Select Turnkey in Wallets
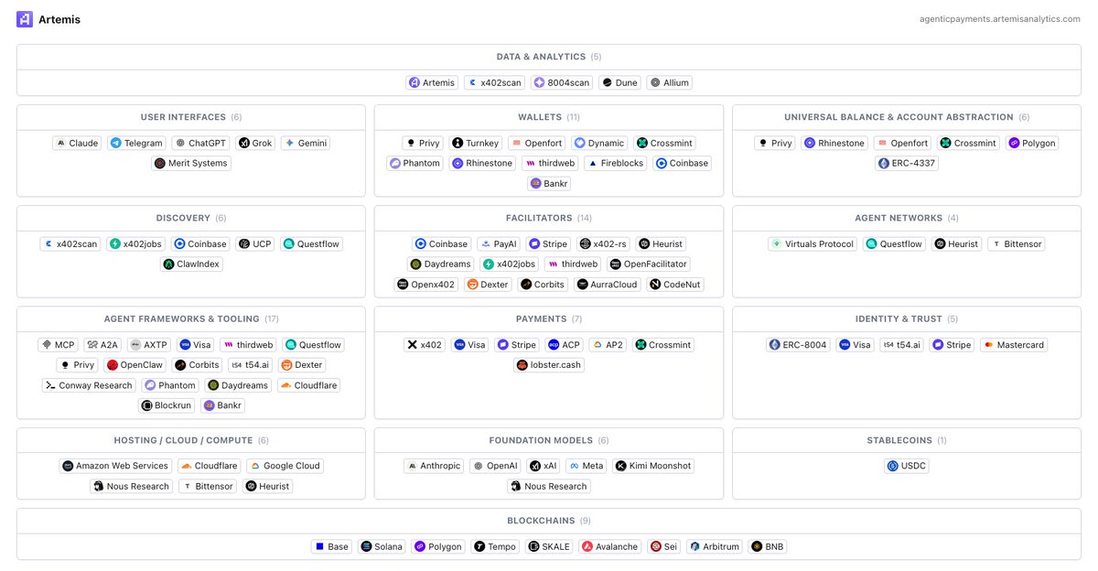This screenshot has width=1098, height=571. click(x=476, y=143)
